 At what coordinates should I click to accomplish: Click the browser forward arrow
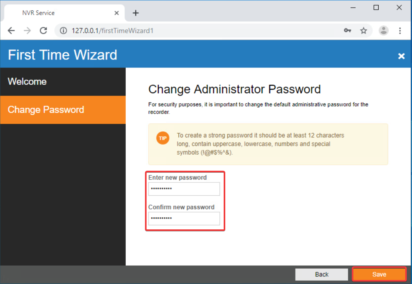click(27, 31)
